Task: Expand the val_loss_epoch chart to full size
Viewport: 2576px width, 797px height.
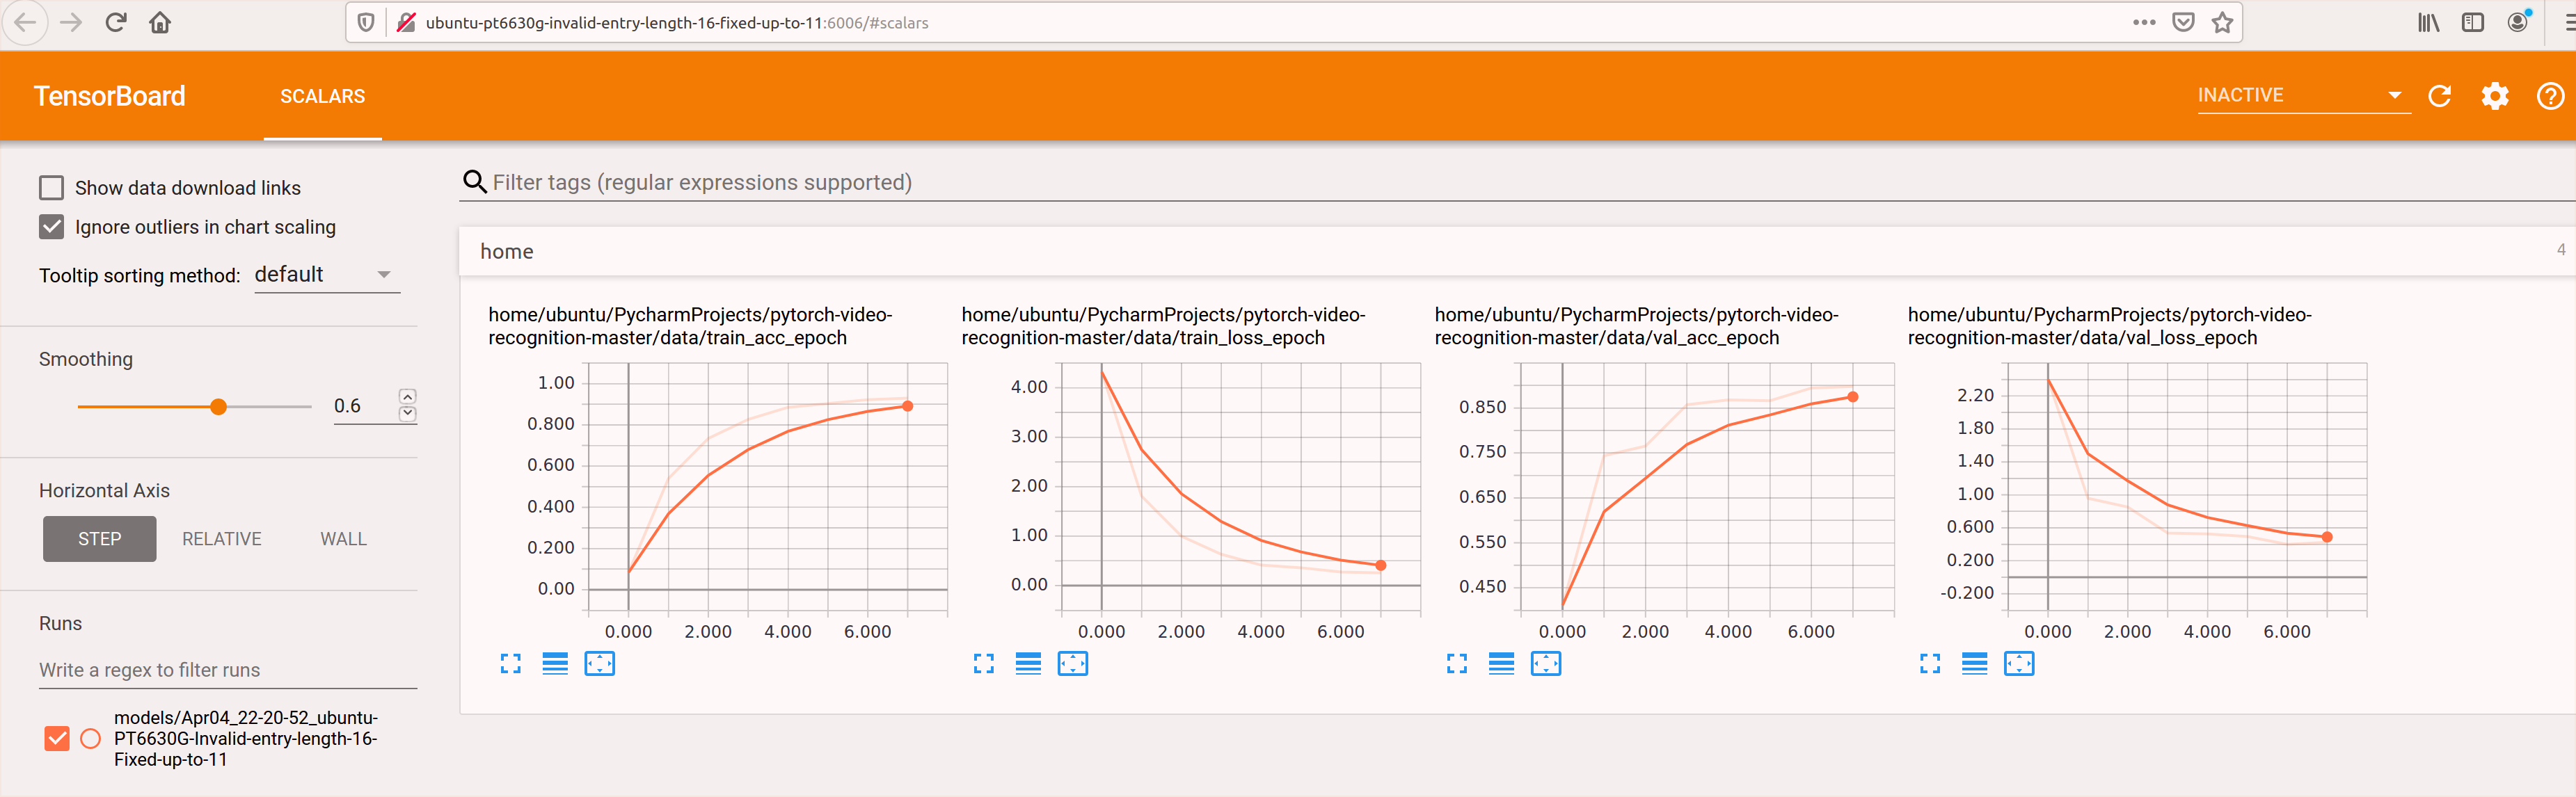Action: [1930, 664]
